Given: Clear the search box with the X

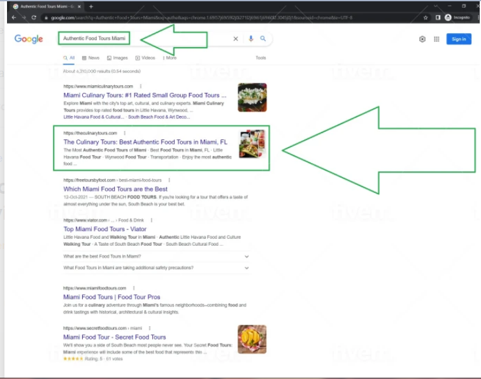Looking at the screenshot, I should pos(236,39).
